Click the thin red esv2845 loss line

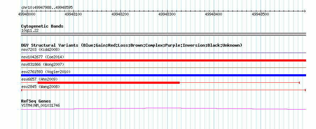(163, 90)
